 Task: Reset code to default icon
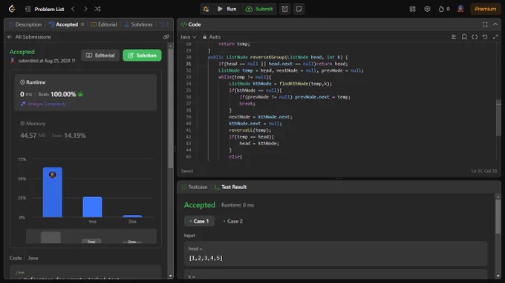coord(485,37)
